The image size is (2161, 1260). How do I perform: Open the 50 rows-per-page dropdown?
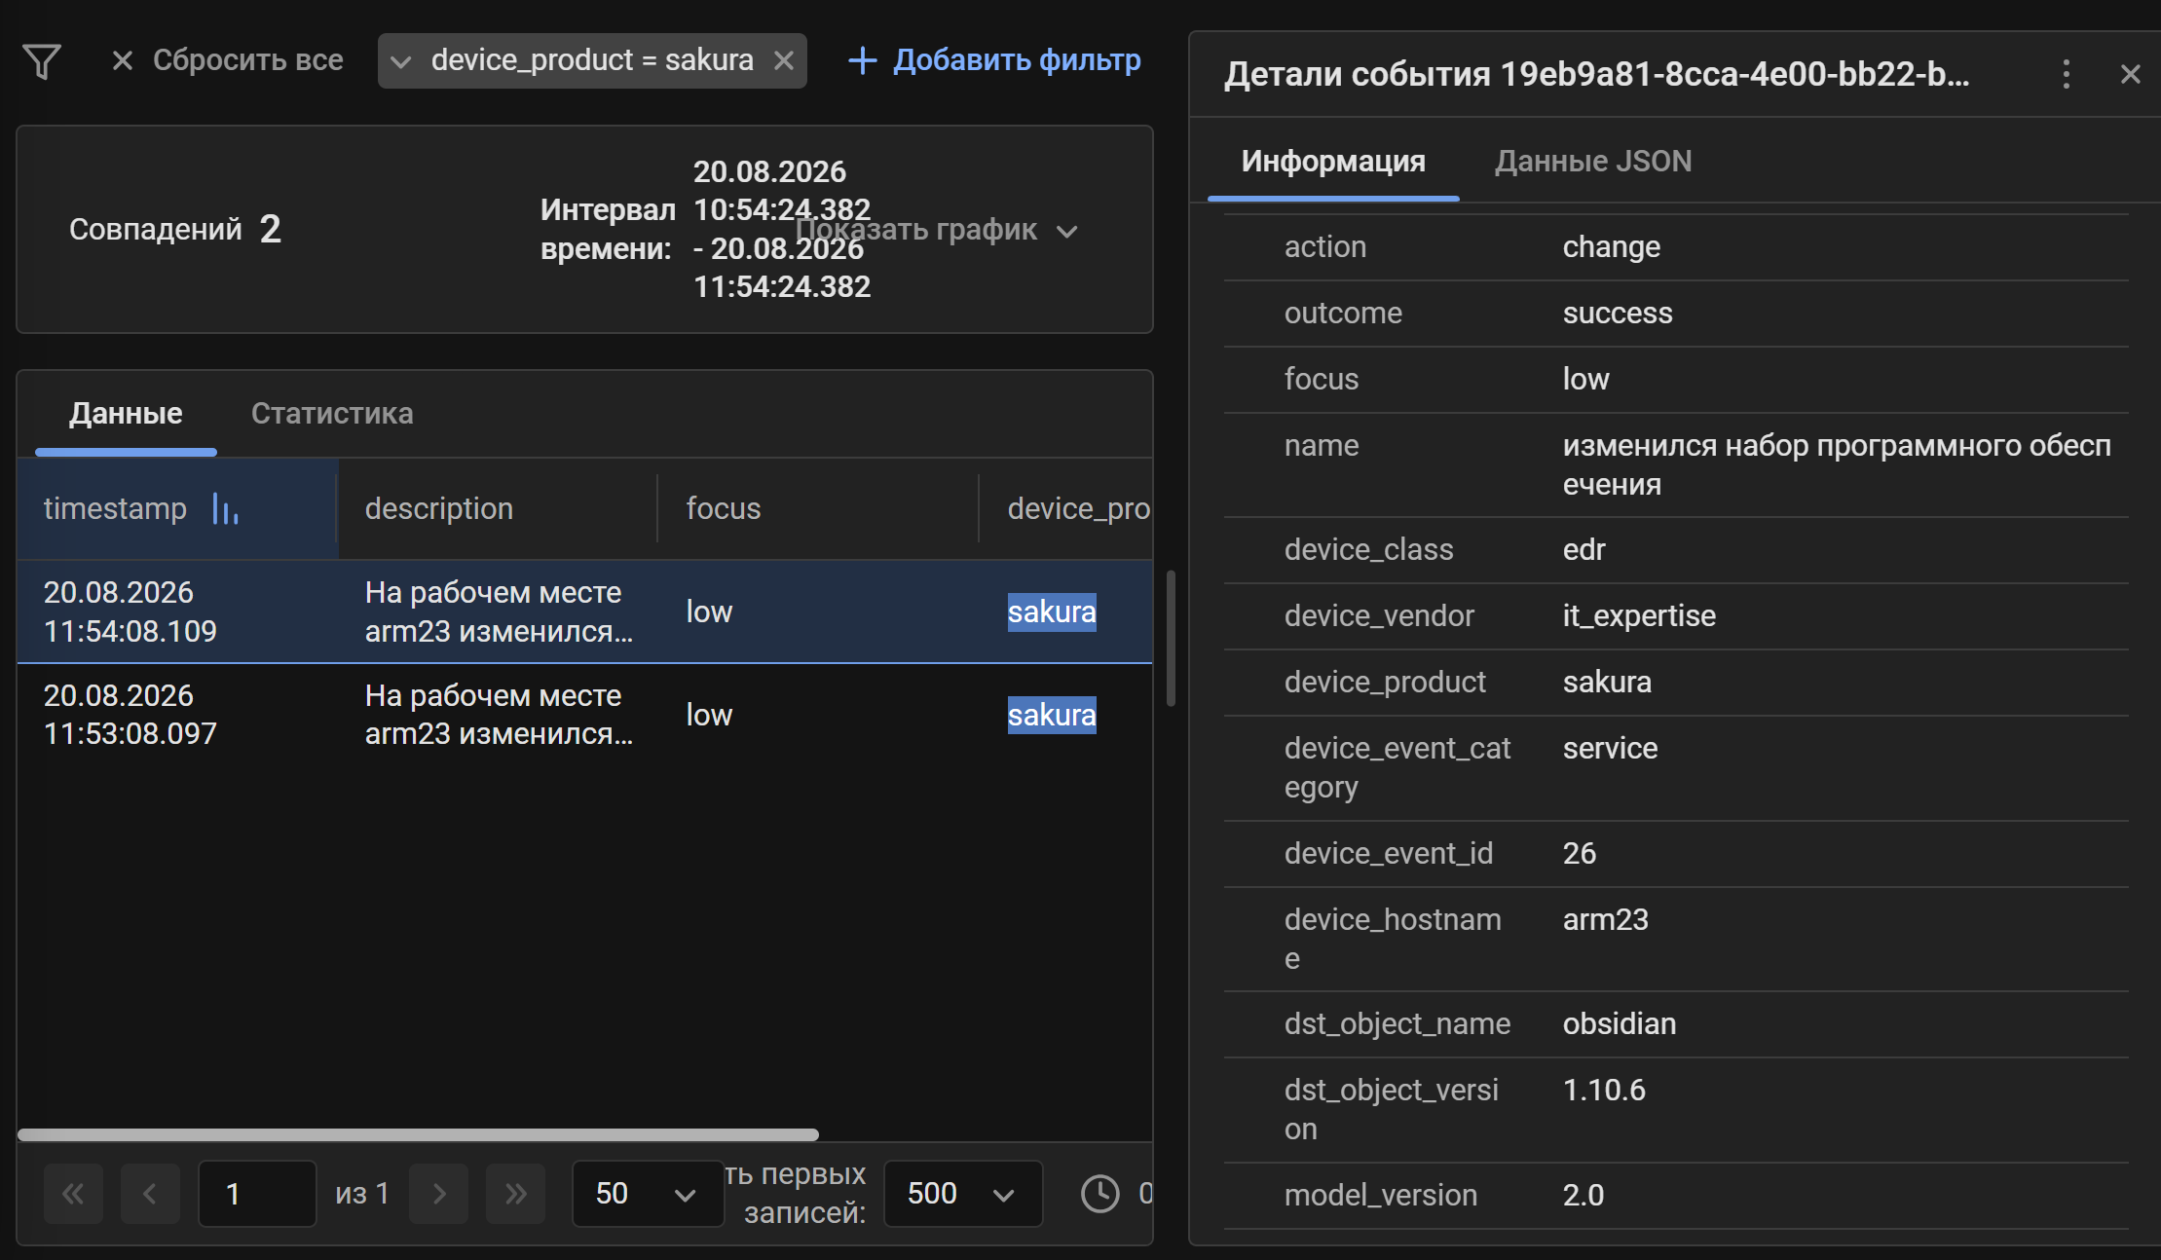coord(648,1194)
